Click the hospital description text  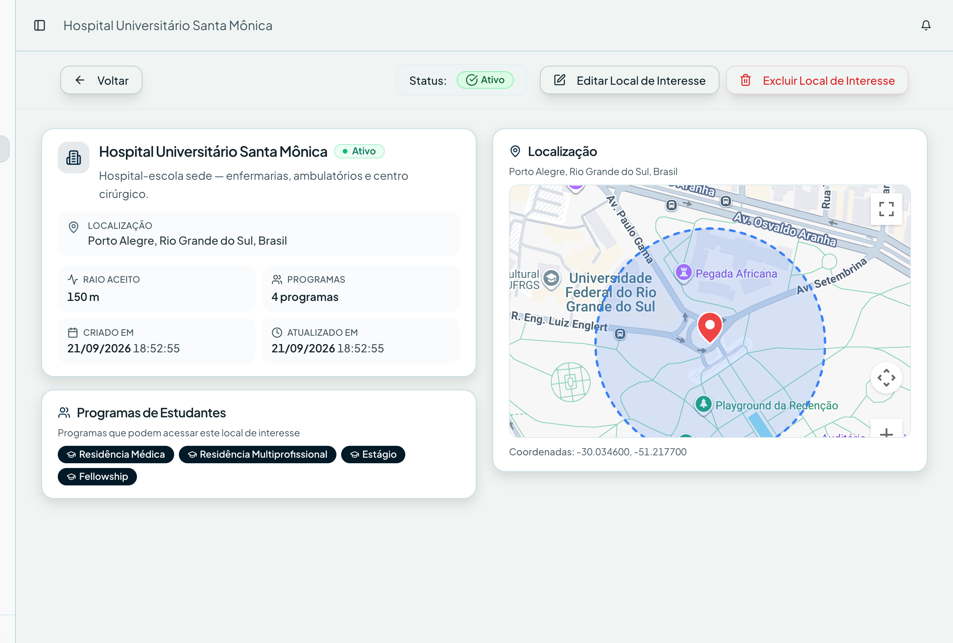click(254, 185)
